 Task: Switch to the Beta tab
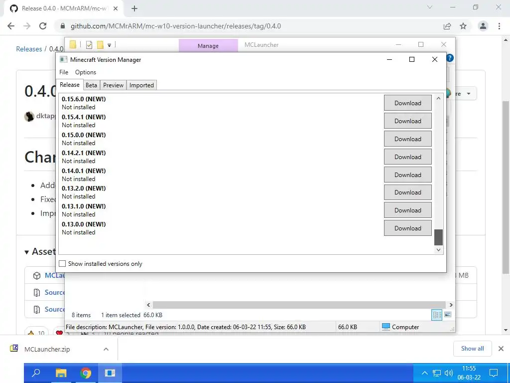[92, 85]
